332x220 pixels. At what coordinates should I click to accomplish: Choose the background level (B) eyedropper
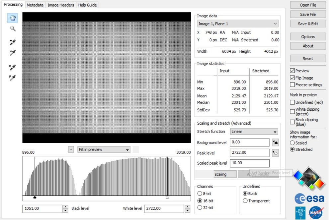point(13,67)
